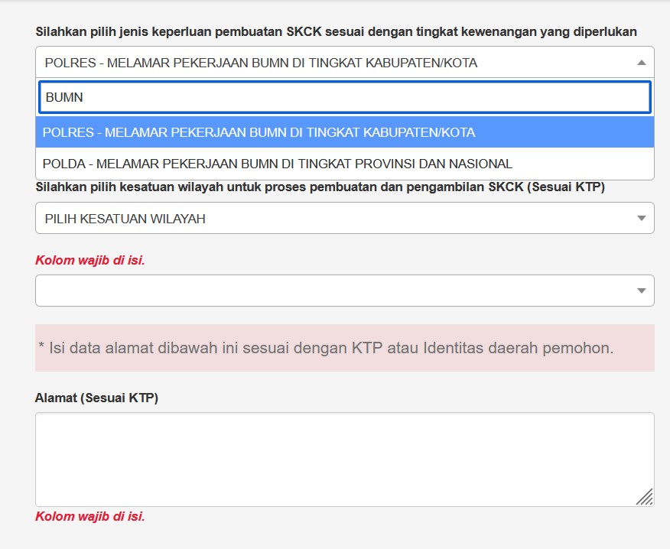Click the blank gray area below the Alamat error
Viewport: 670px width, 549px height.
344,537
